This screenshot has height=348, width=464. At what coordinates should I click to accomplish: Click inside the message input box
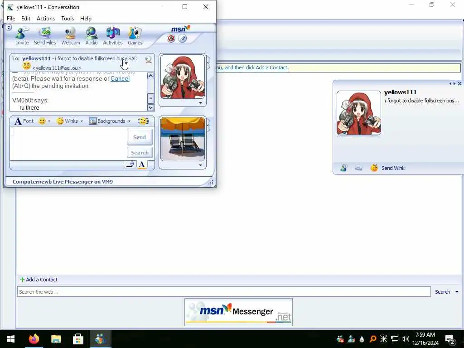[68, 144]
